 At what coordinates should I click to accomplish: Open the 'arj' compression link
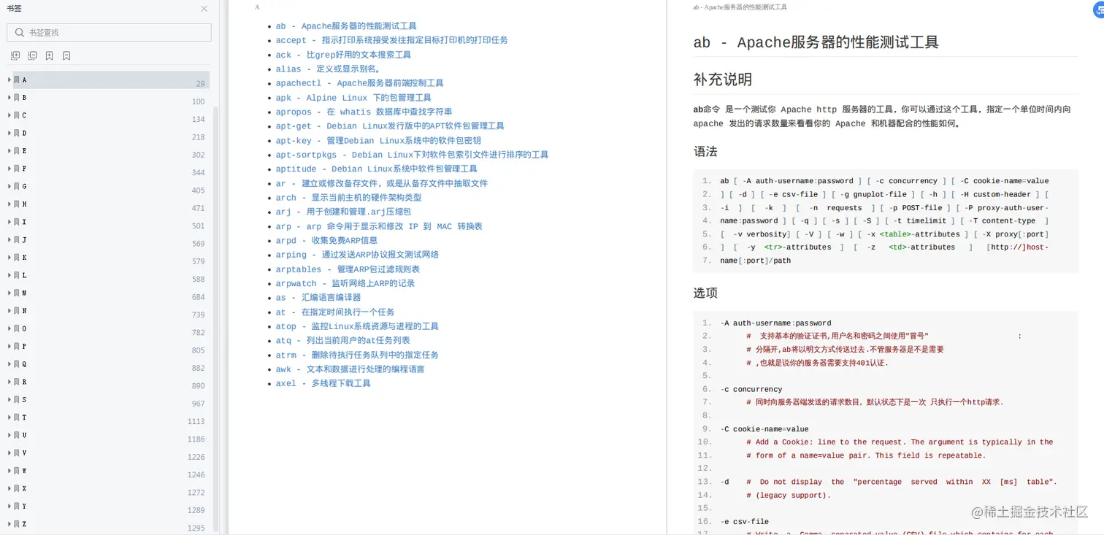coord(343,212)
